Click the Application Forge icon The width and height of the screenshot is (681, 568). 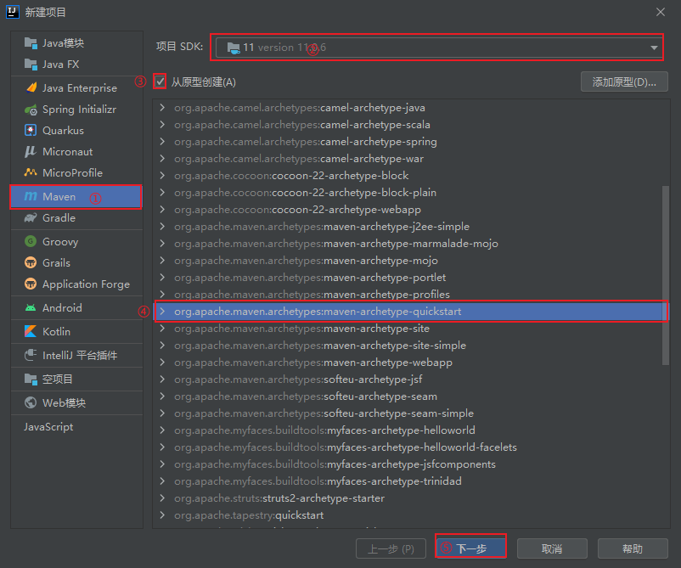[x=31, y=284]
